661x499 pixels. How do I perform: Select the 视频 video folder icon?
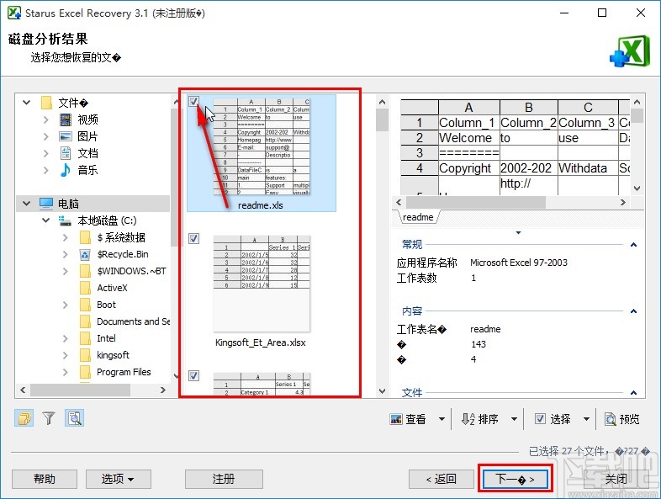pos(66,119)
